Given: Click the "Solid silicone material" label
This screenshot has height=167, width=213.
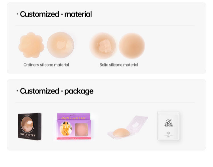Looking at the screenshot, I should pyautogui.click(x=119, y=65).
